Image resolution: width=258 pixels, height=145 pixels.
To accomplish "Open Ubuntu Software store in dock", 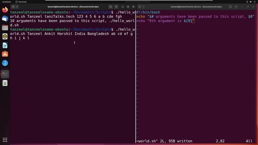I will tap(5, 54).
